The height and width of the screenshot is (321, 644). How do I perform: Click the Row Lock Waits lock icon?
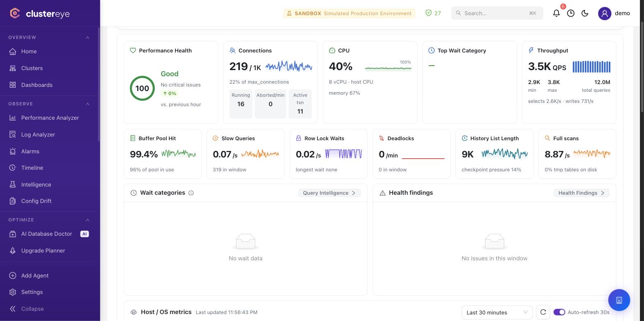pos(299,138)
